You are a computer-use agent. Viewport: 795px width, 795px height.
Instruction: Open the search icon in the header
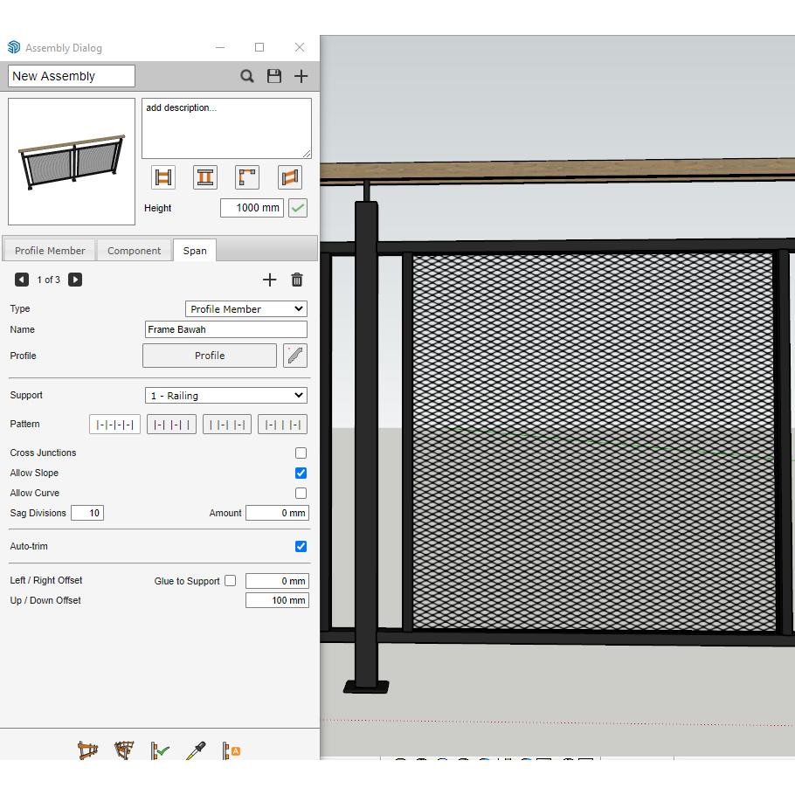point(247,76)
